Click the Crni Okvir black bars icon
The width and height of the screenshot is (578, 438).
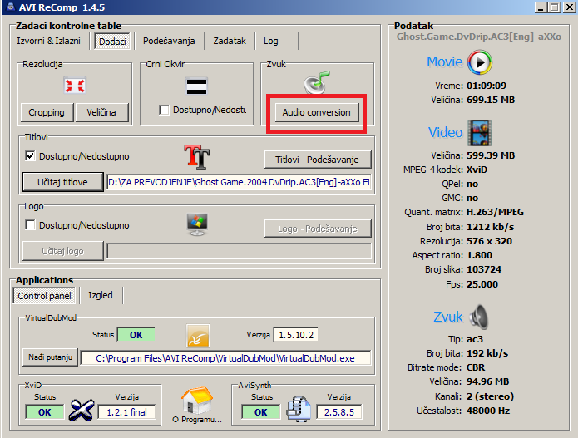(x=196, y=86)
